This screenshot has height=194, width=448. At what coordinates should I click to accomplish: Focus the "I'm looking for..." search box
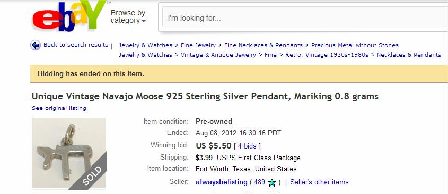pos(305,18)
